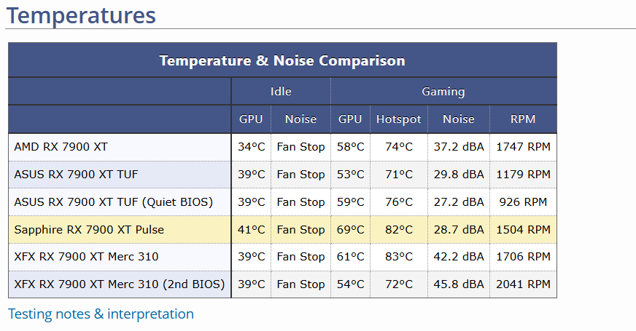Click the 926 RPM cell

tap(523, 202)
